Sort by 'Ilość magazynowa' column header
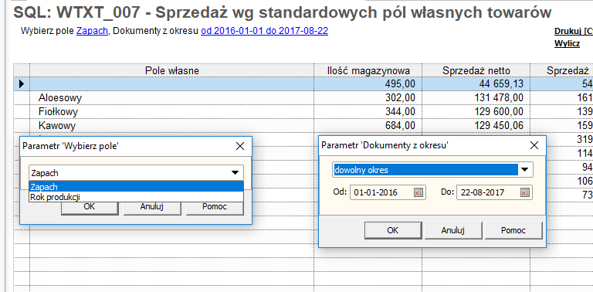 pos(368,70)
